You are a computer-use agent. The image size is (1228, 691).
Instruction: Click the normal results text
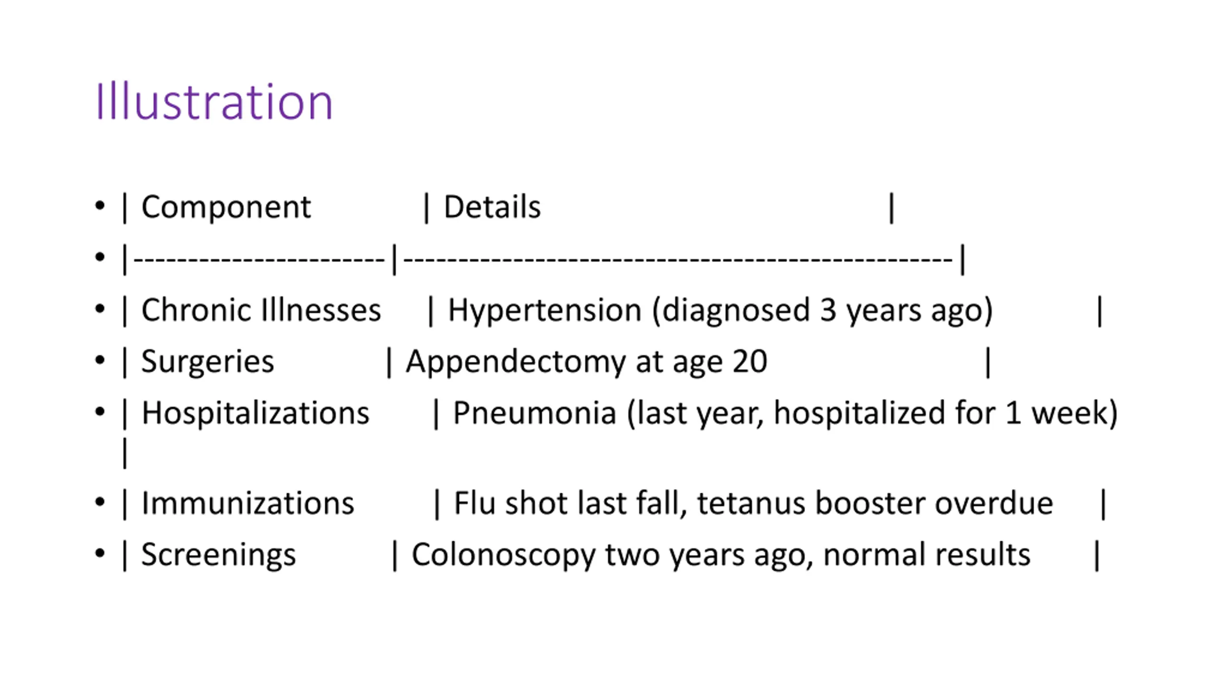(926, 555)
